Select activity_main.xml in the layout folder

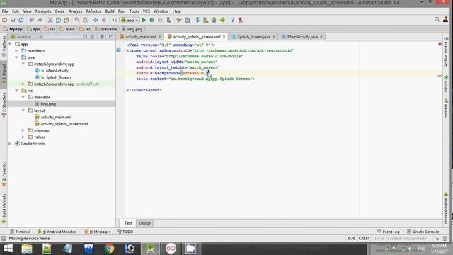[x=56, y=117]
